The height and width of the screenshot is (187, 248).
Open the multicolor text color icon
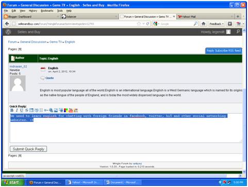66,111
